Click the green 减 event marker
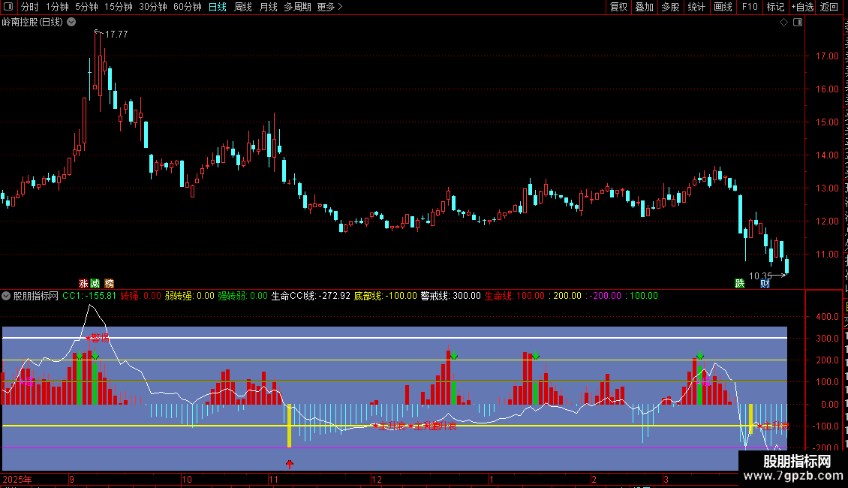This screenshot has width=848, height=488. click(x=95, y=284)
